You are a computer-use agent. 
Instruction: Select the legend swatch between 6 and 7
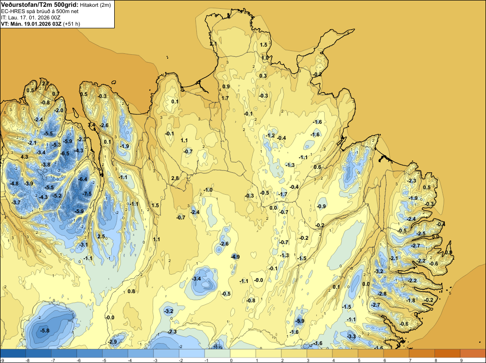[397, 353]
